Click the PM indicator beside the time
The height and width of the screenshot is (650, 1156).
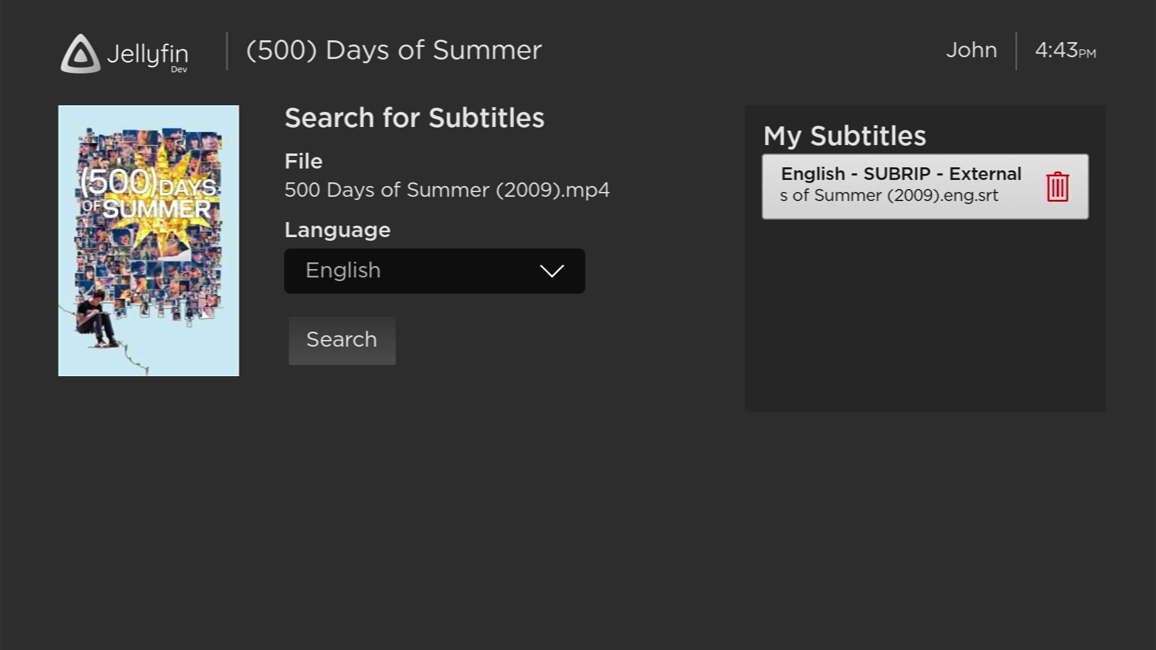1087,54
